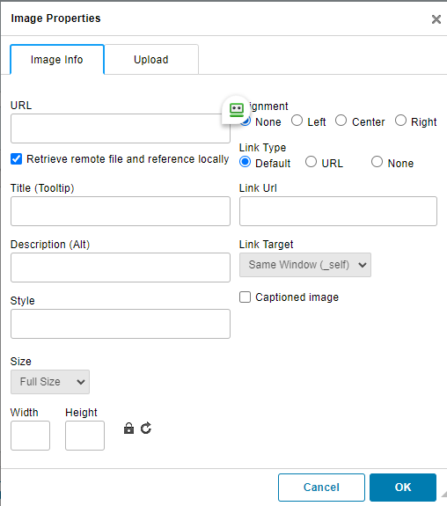Viewport: 447px width, 506px height.
Task: Enable the Captioned image checkbox
Action: tap(245, 297)
